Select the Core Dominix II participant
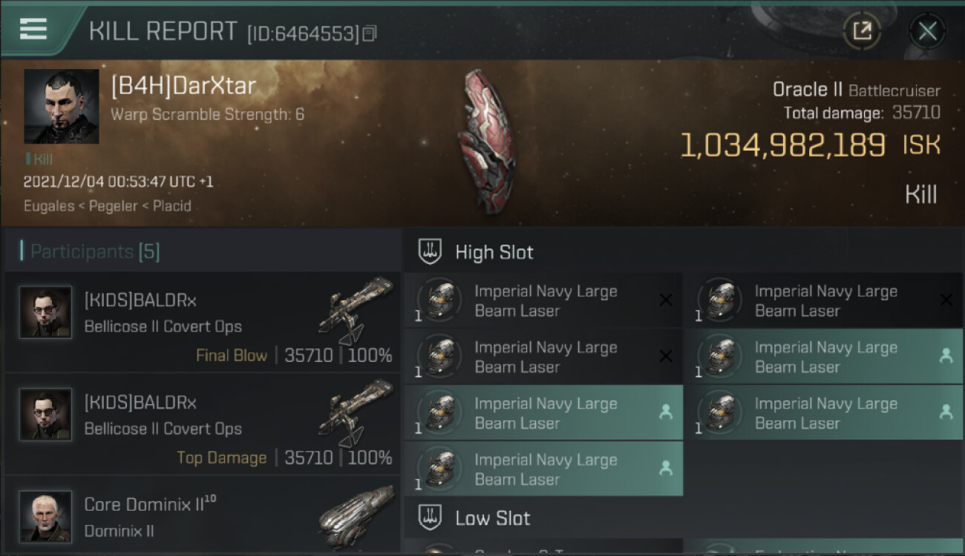965x556 pixels. [x=202, y=517]
